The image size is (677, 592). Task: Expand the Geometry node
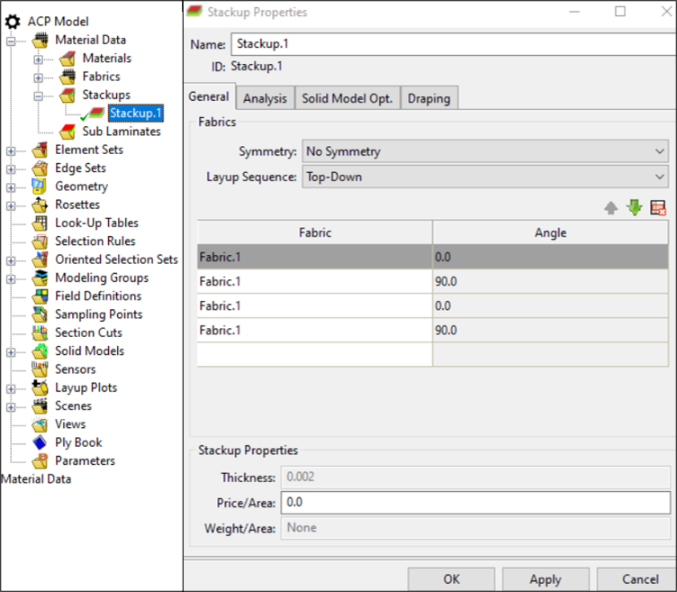click(11, 187)
